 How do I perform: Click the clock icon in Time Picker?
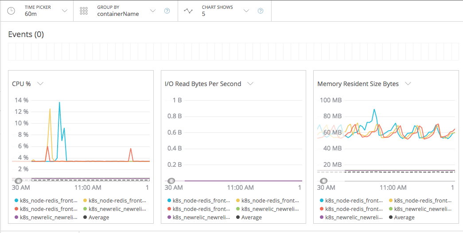point(12,11)
